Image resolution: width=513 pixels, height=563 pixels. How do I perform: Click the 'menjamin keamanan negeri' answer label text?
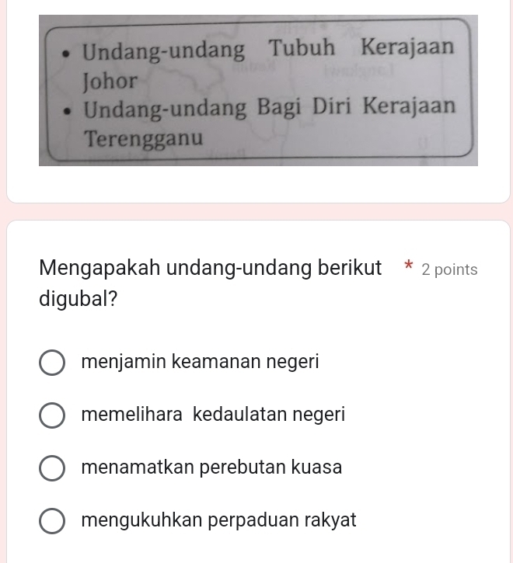coord(200,362)
